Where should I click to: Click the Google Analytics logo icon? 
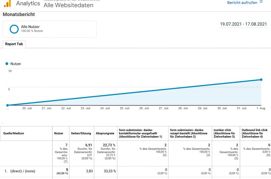pyautogui.click(x=8, y=3)
